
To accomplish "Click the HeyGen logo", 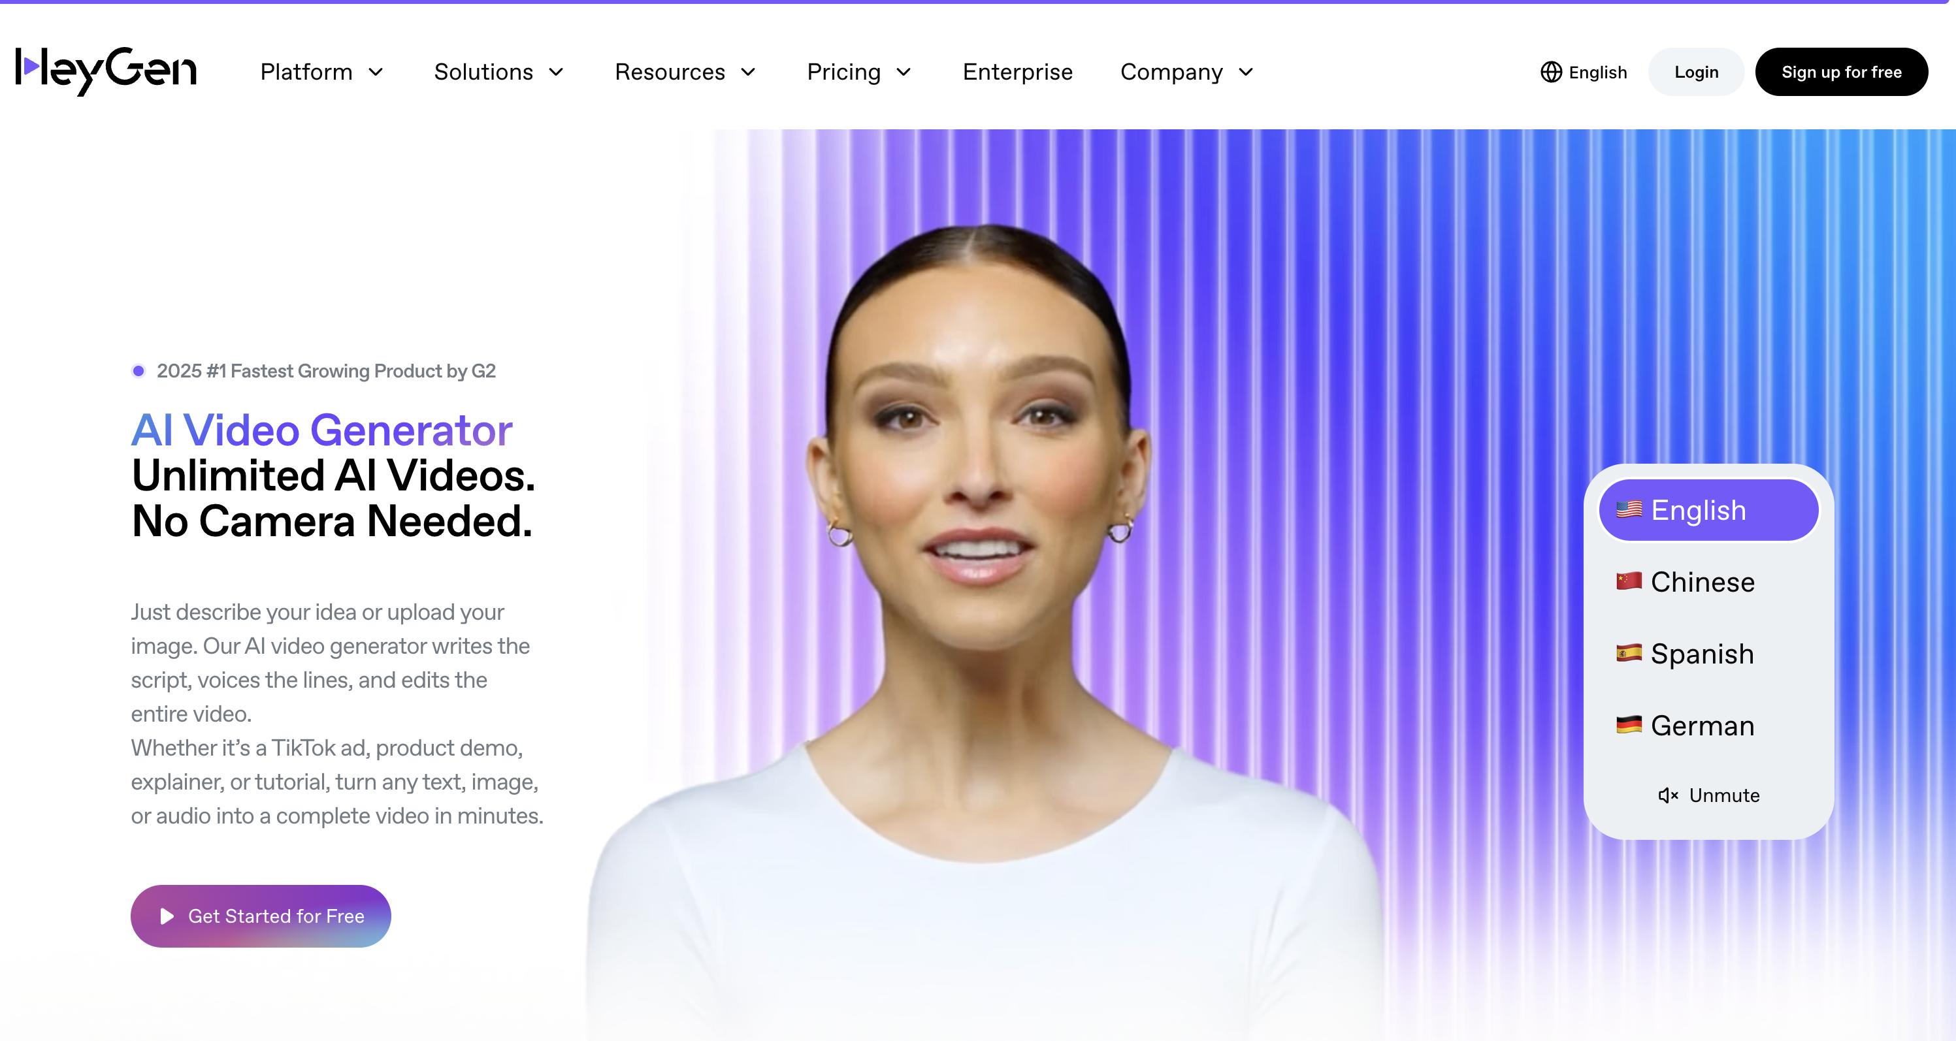I will point(106,71).
